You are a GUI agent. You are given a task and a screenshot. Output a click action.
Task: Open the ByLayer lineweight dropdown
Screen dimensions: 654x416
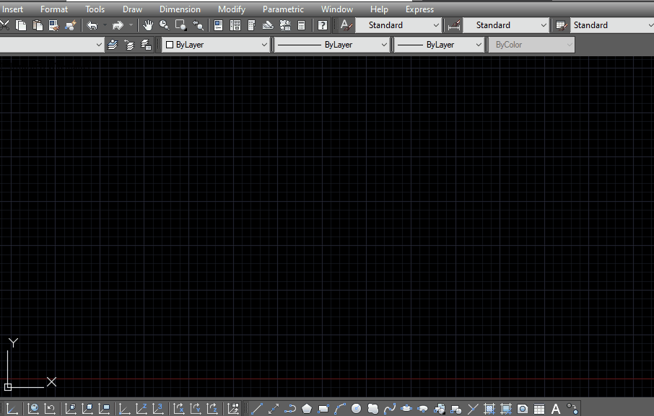tap(439, 45)
